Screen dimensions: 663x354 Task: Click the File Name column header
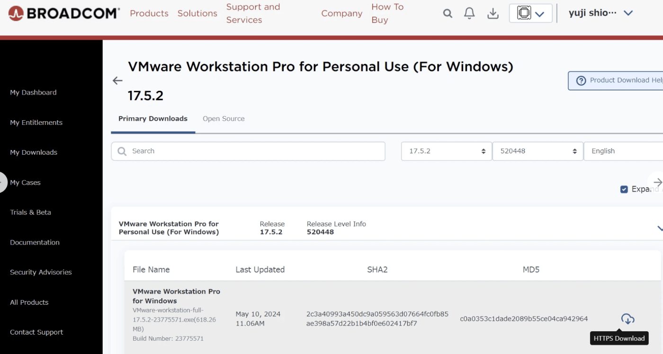coord(151,270)
